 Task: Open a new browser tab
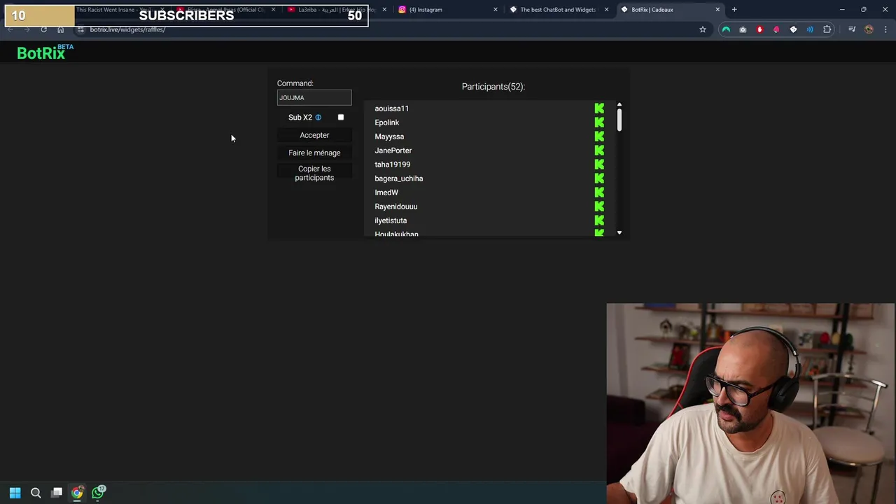point(734,10)
